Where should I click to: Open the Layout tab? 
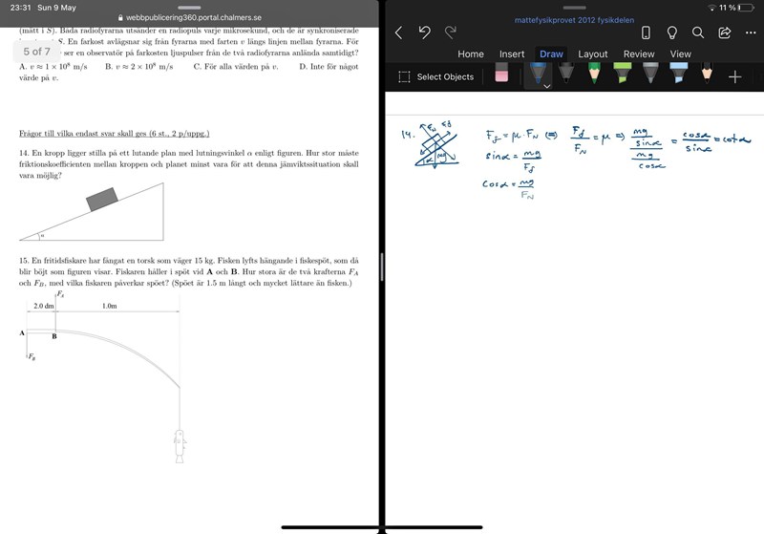592,54
